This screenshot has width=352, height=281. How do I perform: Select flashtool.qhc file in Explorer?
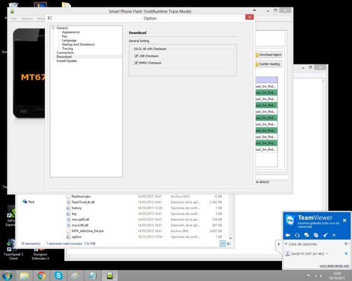(x=81, y=197)
